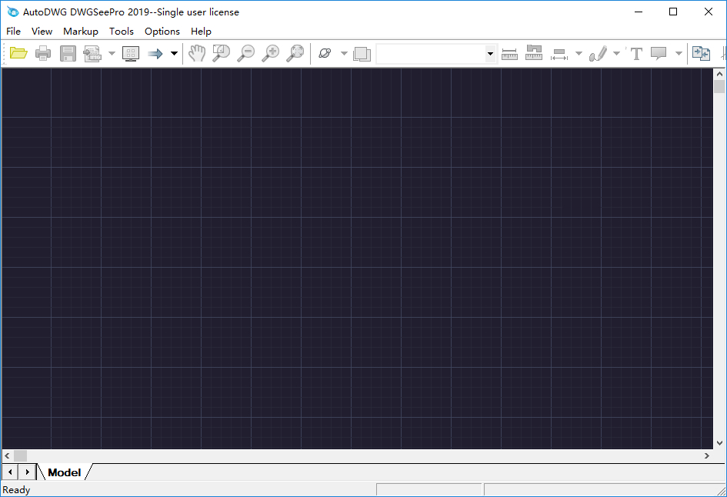Select the Print tool

tap(43, 53)
